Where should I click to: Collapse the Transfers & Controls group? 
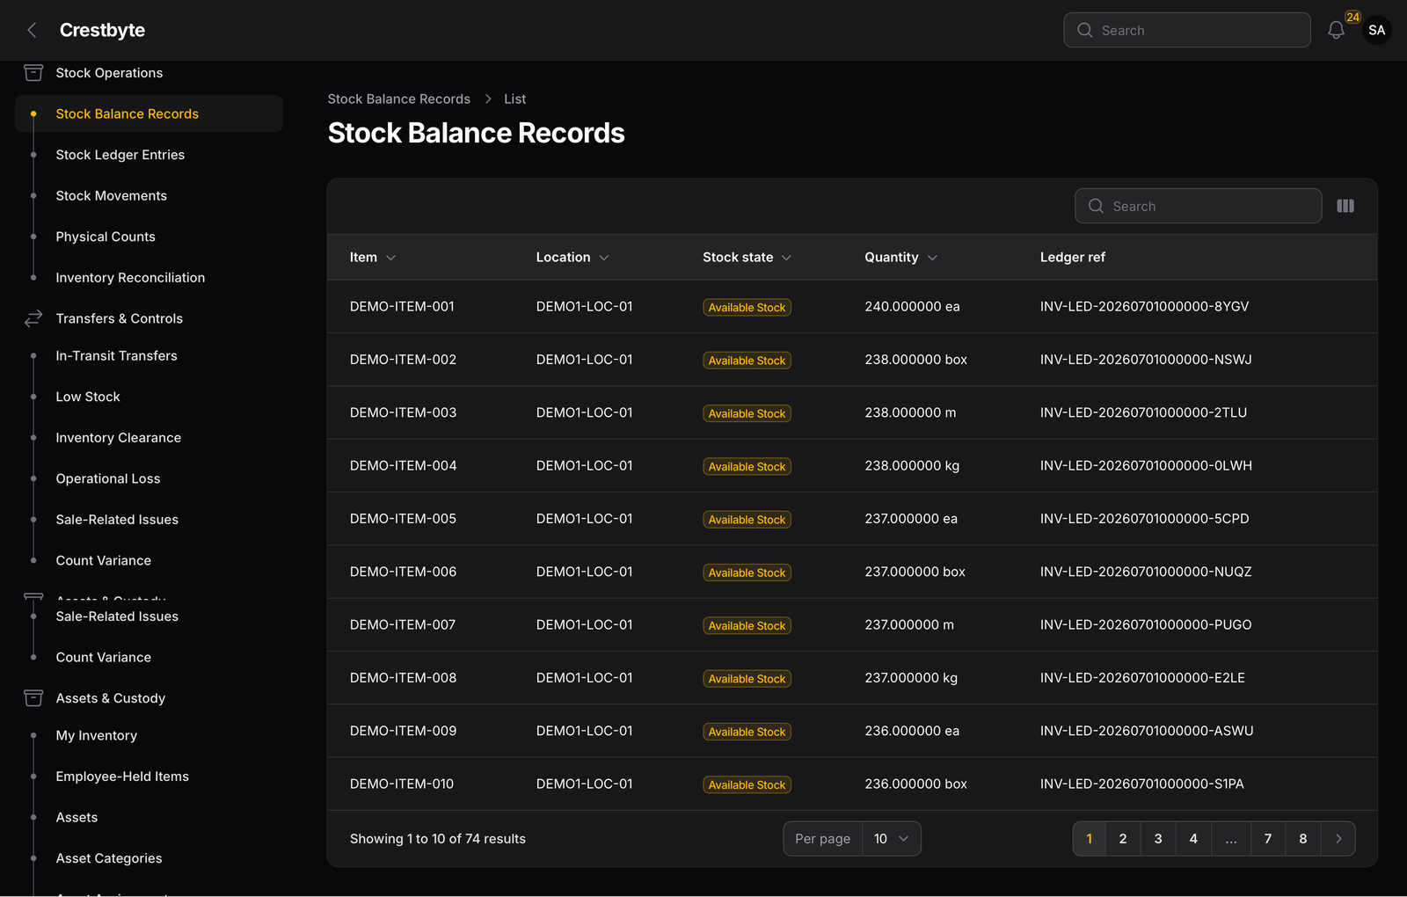120,318
